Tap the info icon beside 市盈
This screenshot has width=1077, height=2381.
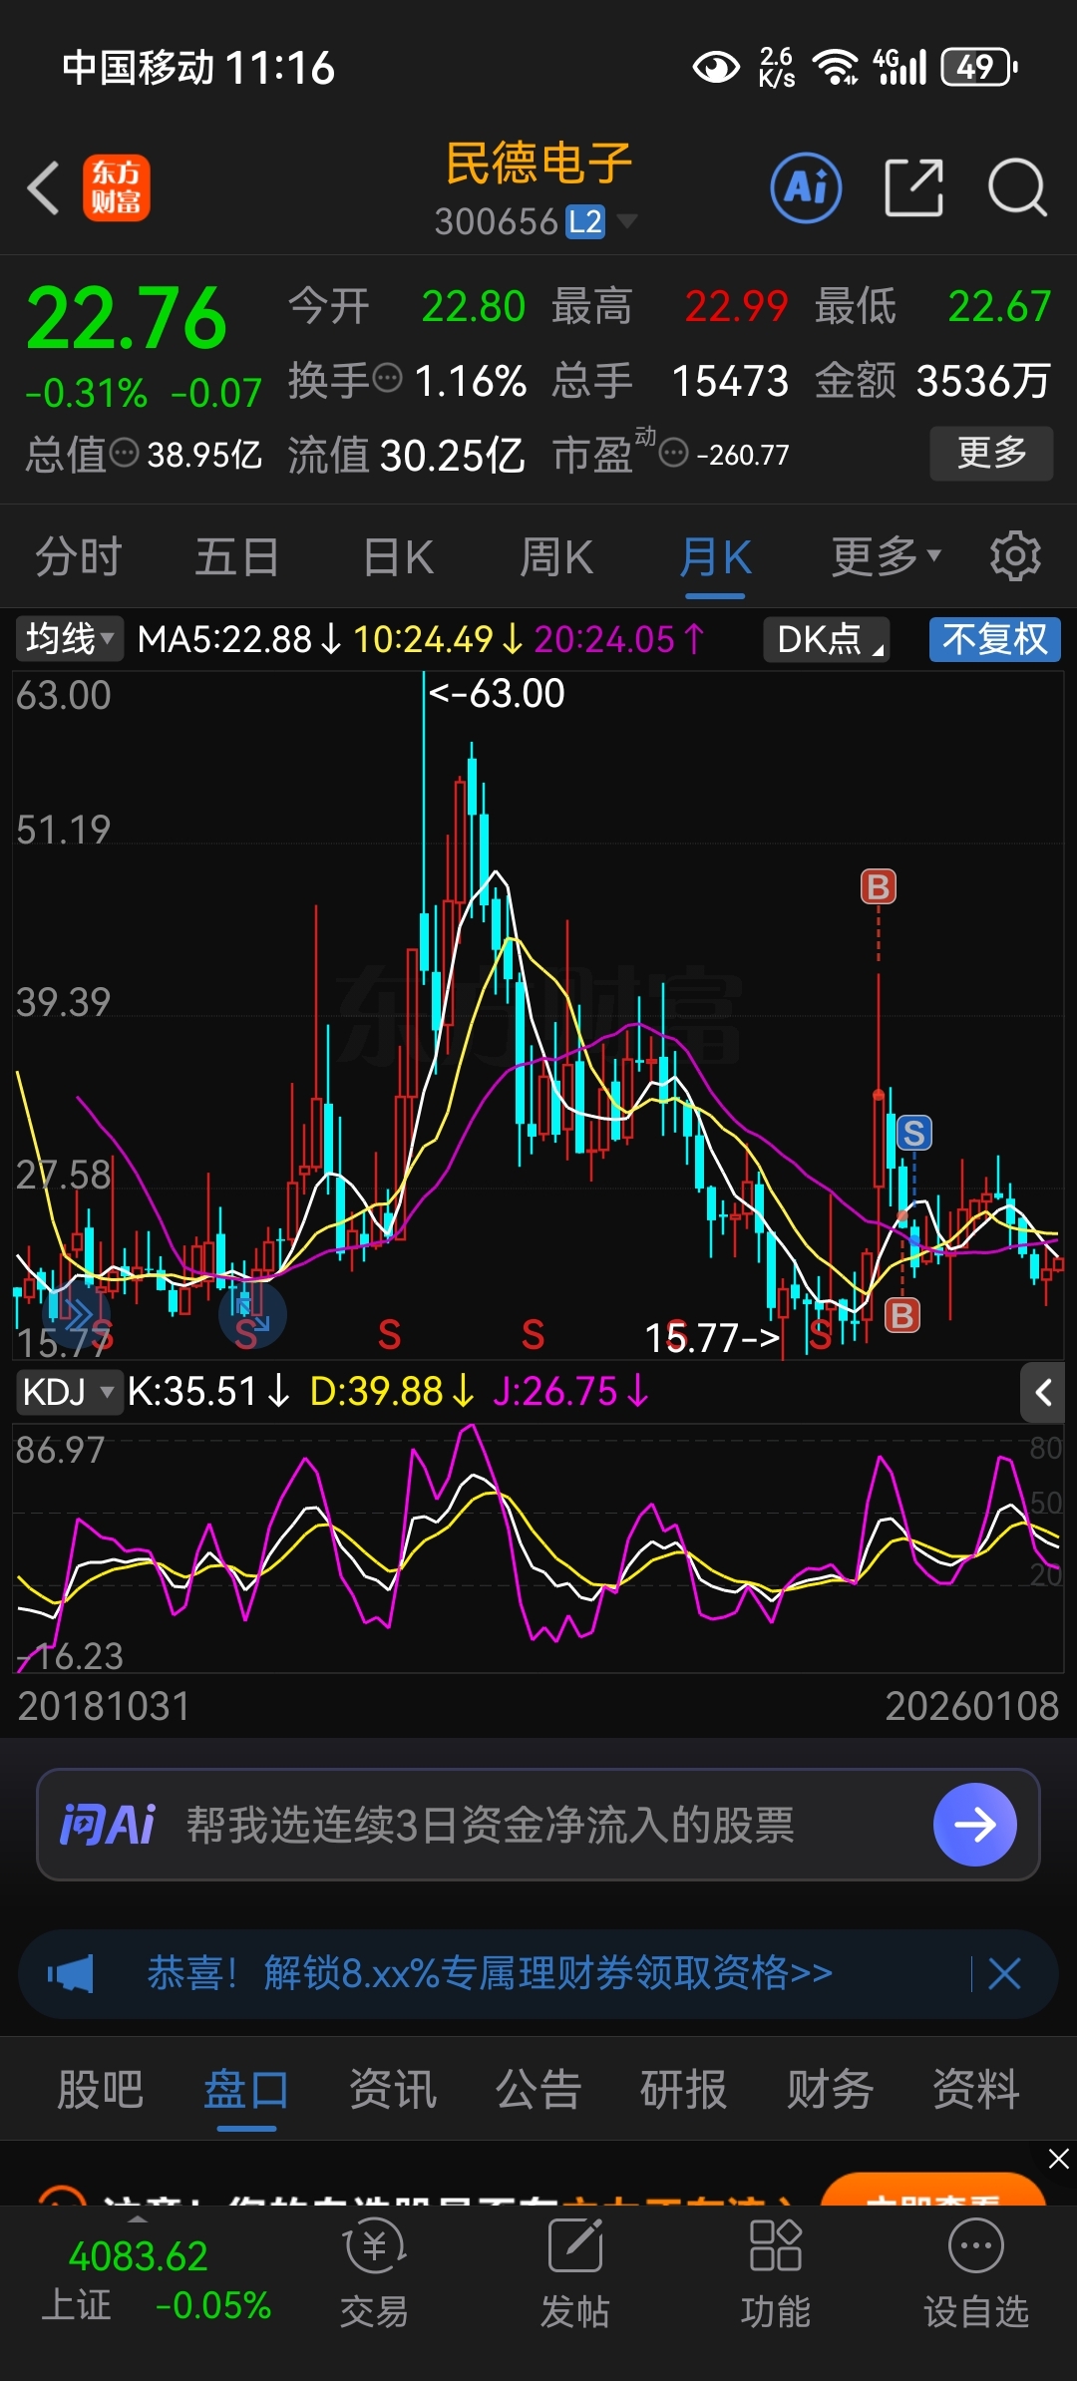click(674, 454)
